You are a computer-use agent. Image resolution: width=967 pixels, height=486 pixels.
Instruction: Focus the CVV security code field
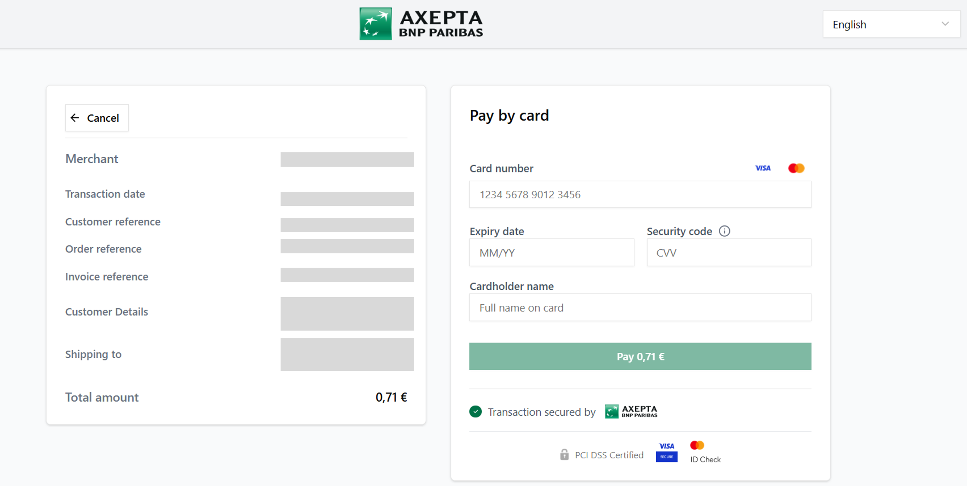point(729,252)
